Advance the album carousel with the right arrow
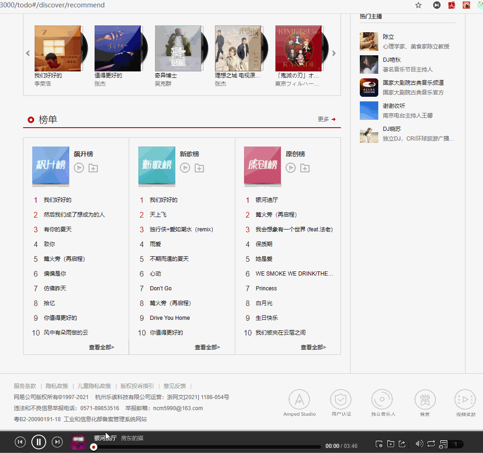Viewport: 483px width, 453px height. click(334, 53)
